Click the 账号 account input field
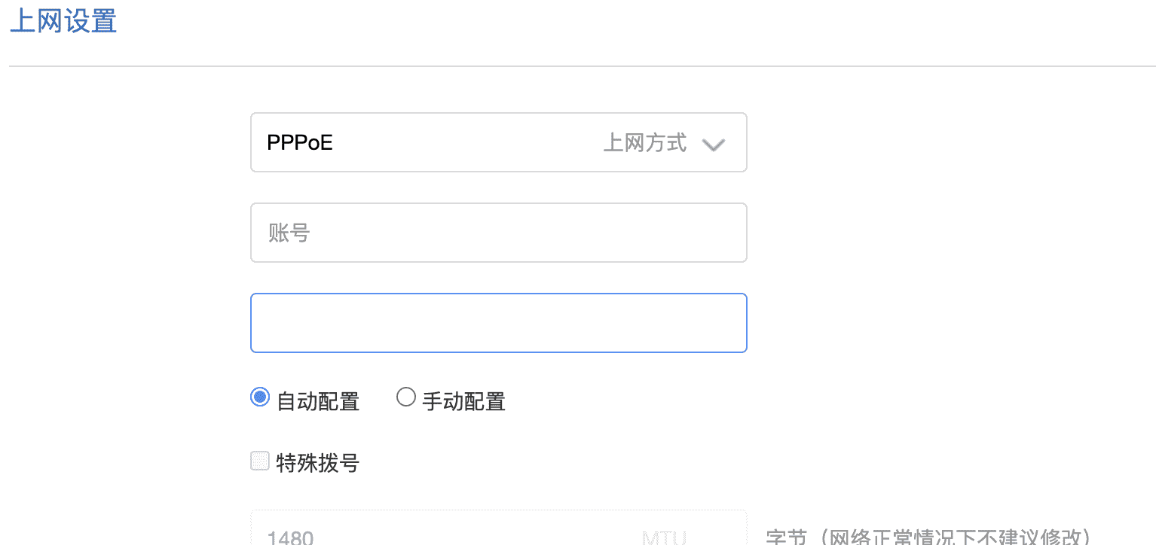 point(497,233)
